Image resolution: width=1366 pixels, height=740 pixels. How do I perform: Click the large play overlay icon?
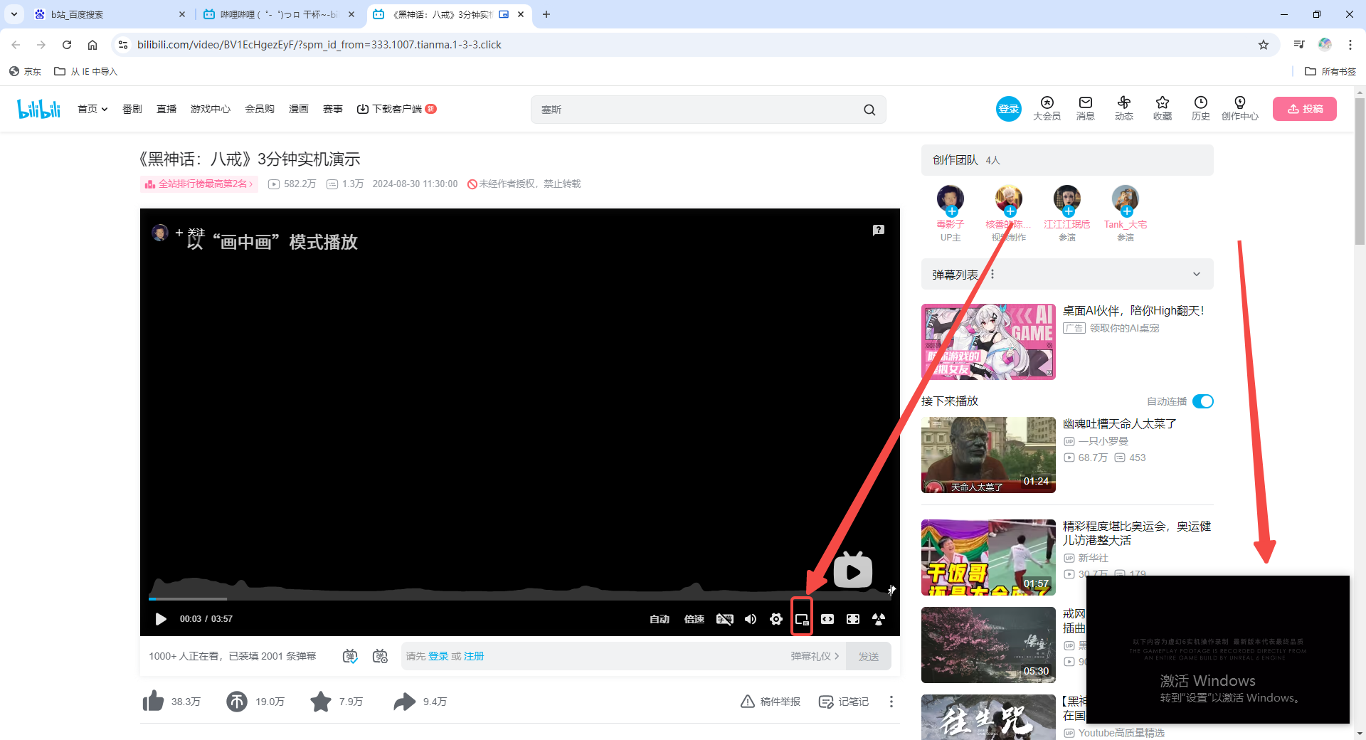[853, 571]
